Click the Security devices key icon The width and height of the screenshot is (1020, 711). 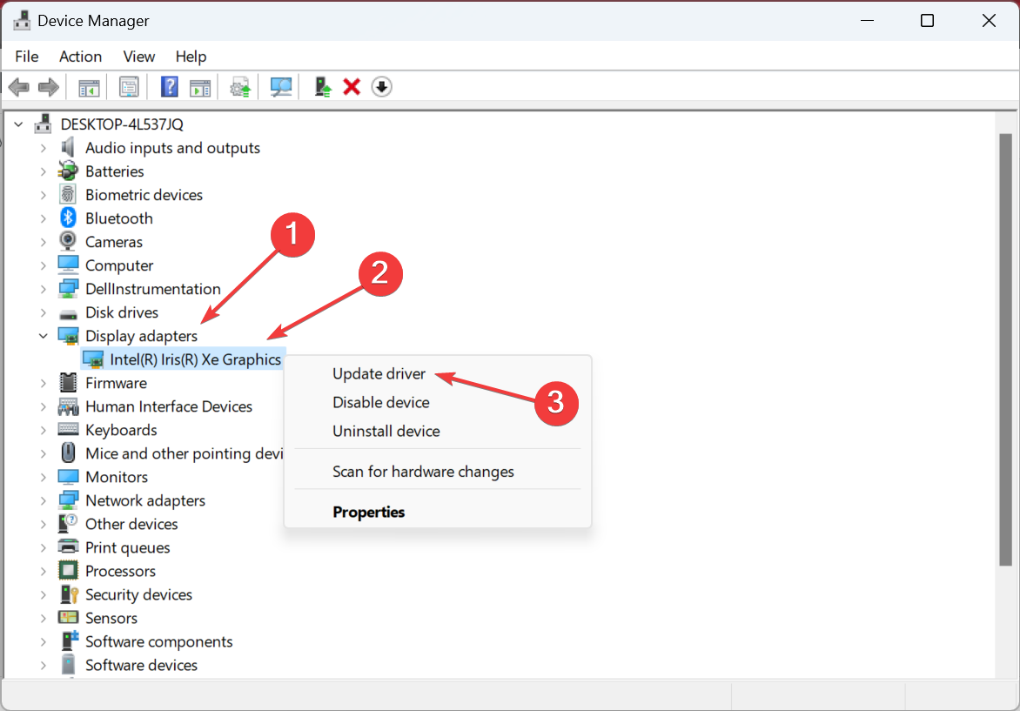(x=68, y=594)
